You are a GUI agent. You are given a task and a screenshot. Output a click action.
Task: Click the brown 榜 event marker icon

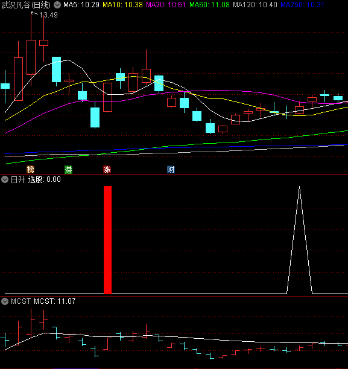click(x=31, y=170)
